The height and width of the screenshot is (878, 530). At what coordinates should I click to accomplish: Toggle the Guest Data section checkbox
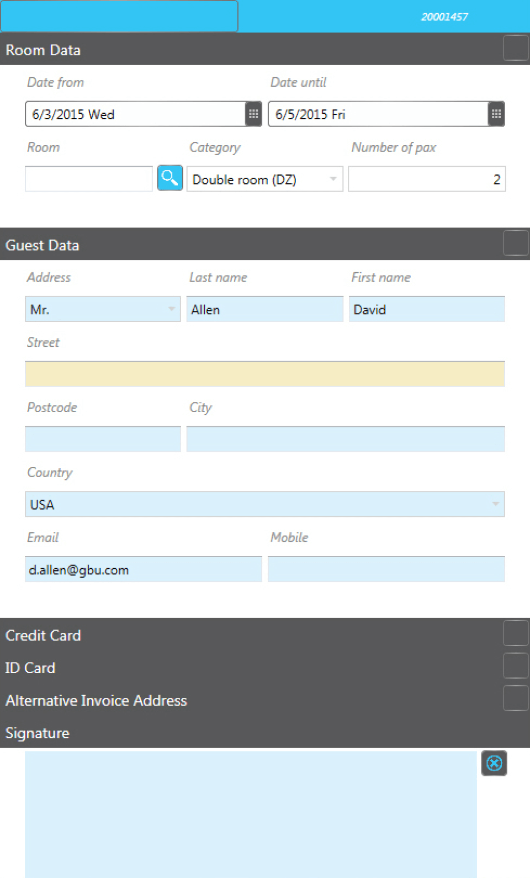point(516,243)
